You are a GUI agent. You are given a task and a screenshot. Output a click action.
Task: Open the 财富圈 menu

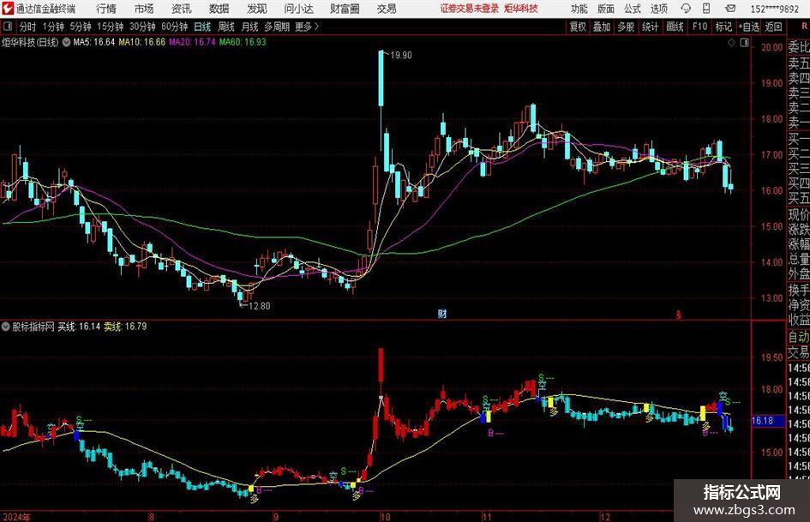[x=345, y=9]
